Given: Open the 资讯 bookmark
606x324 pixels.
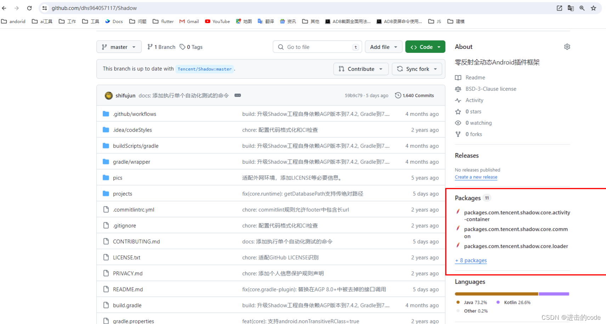Looking at the screenshot, I should click(x=288, y=21).
